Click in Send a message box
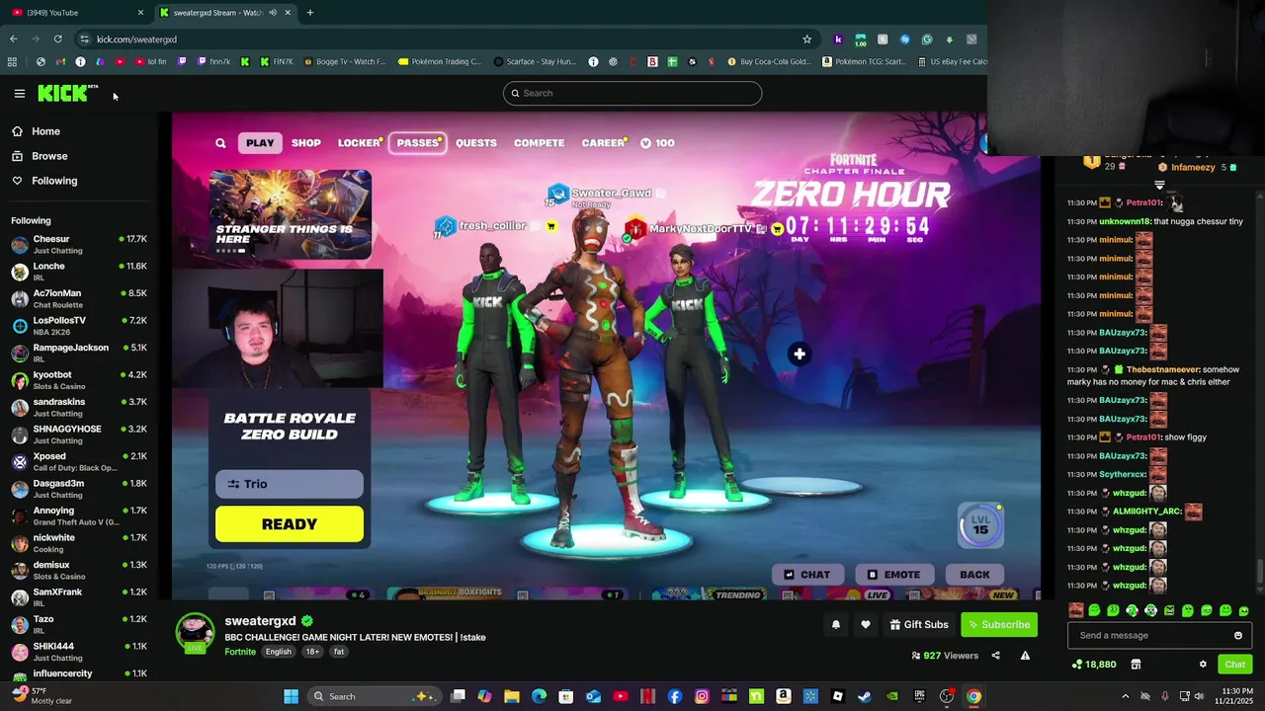The height and width of the screenshot is (711, 1265). pyautogui.click(x=1148, y=635)
